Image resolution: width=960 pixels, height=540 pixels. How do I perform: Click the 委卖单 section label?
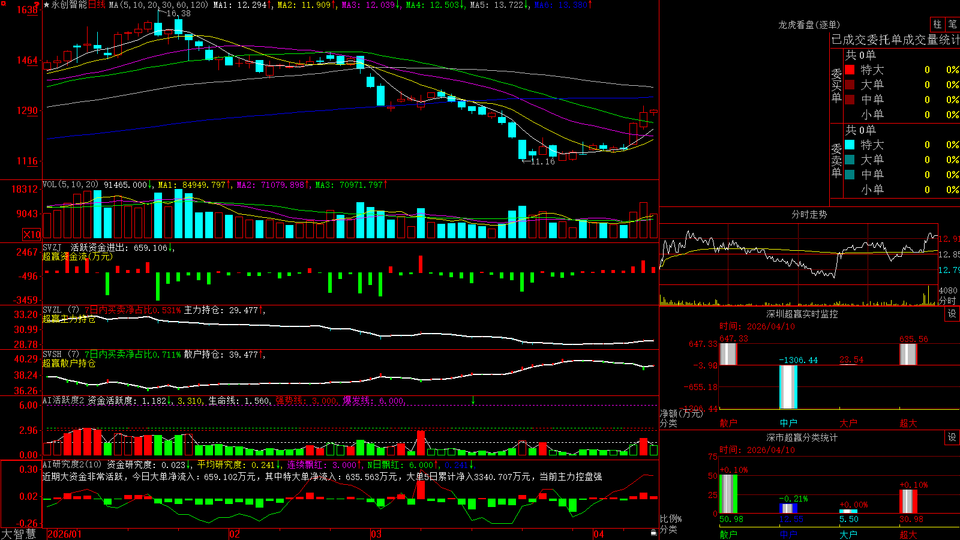[x=836, y=160]
